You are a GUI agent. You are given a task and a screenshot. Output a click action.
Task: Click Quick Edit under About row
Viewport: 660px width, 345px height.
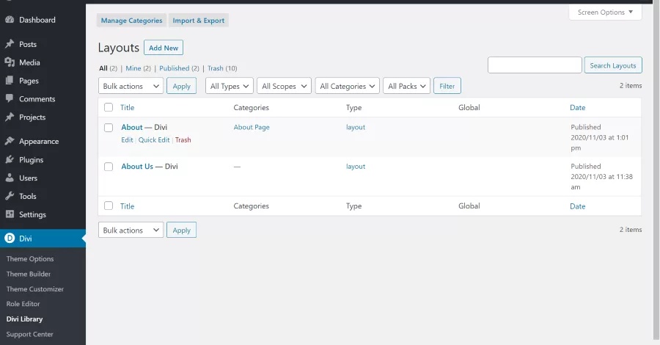pyautogui.click(x=154, y=140)
